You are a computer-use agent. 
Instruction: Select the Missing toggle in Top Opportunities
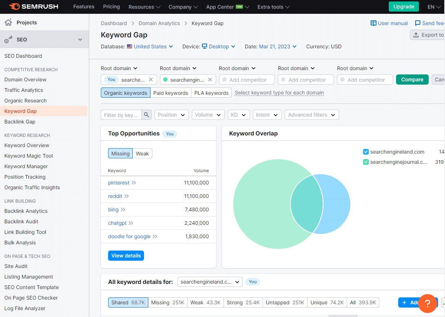click(120, 154)
